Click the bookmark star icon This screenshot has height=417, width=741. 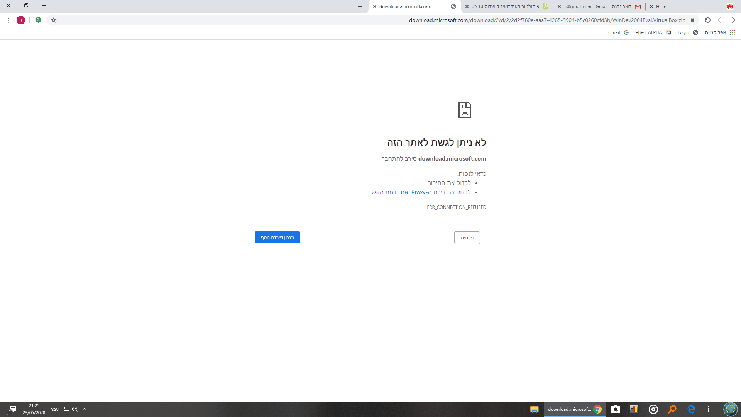click(54, 20)
